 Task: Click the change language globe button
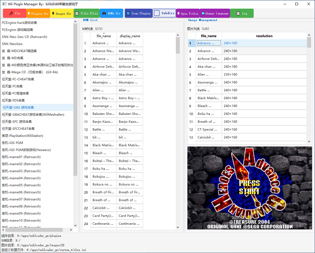tap(215, 13)
